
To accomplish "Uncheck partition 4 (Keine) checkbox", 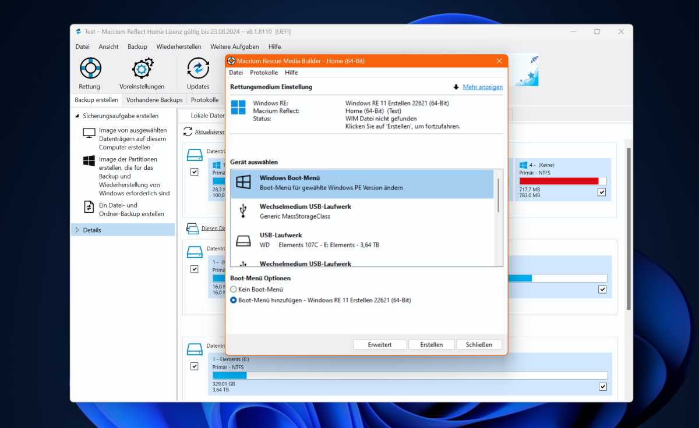I will click(x=601, y=192).
